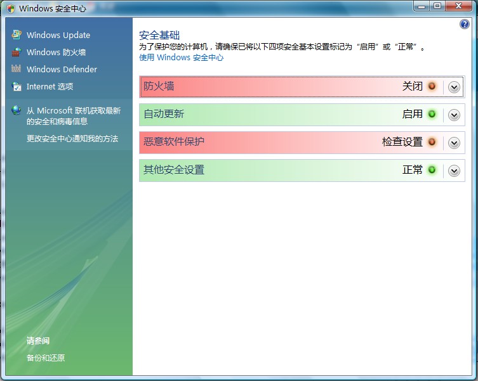This screenshot has height=381, width=478.
Task: Click the red status light on 恶意软件保护 row
Action: 432,142
